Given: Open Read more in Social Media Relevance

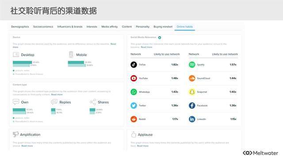Looking at the screenshot, I should pyautogui.click(x=146, y=47).
